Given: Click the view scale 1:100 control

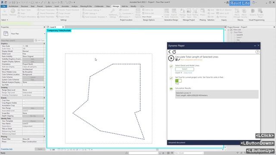Looking at the screenshot, I should coord(52,150).
